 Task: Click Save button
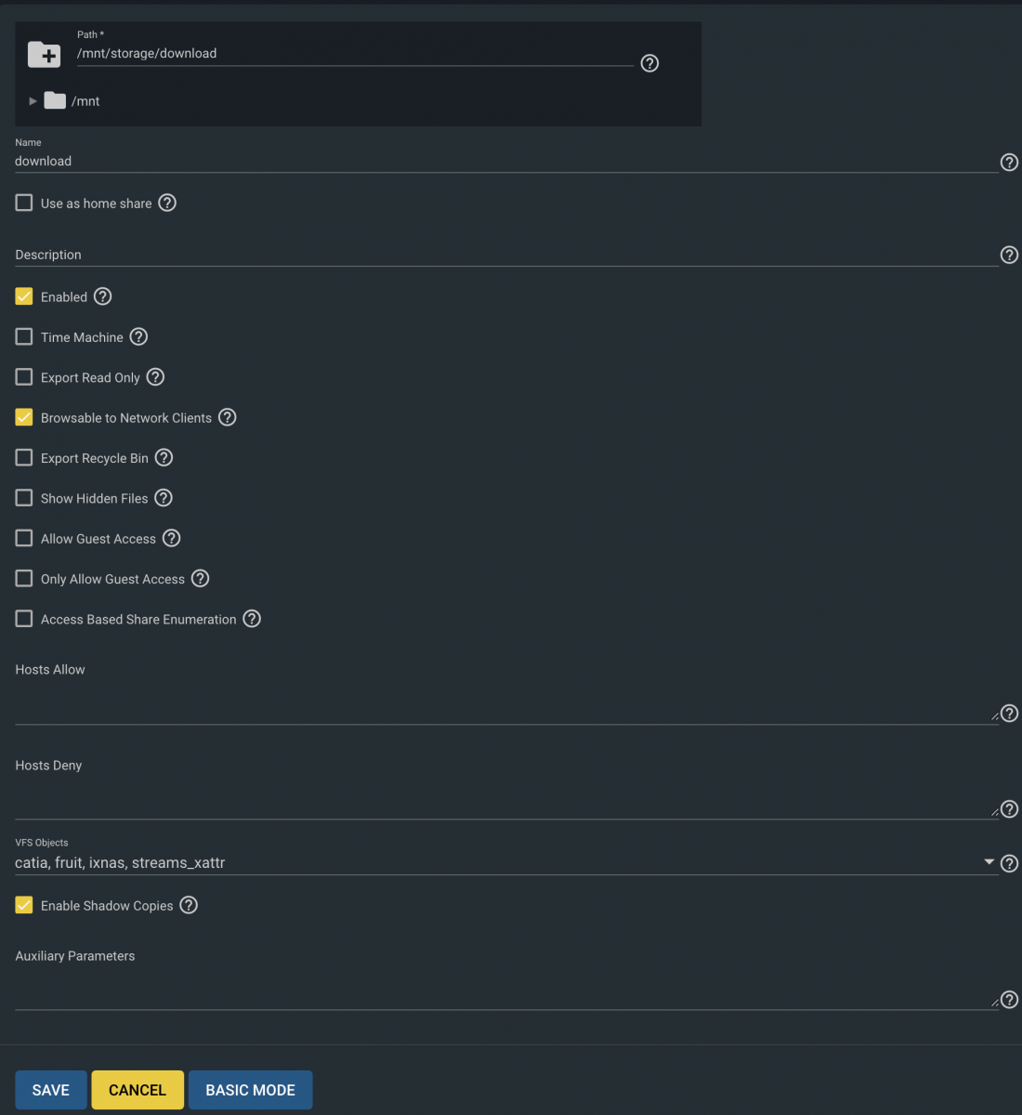click(x=51, y=1090)
